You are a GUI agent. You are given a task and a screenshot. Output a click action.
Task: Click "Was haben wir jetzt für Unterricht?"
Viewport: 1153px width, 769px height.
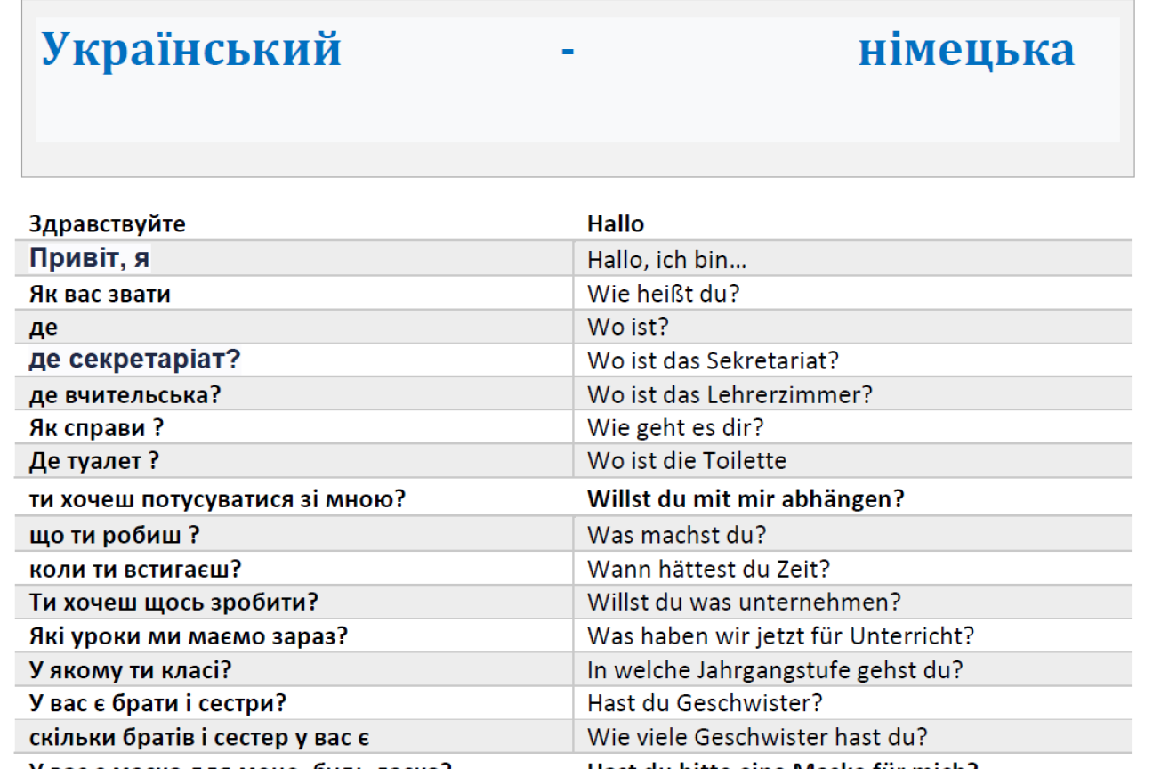(780, 636)
